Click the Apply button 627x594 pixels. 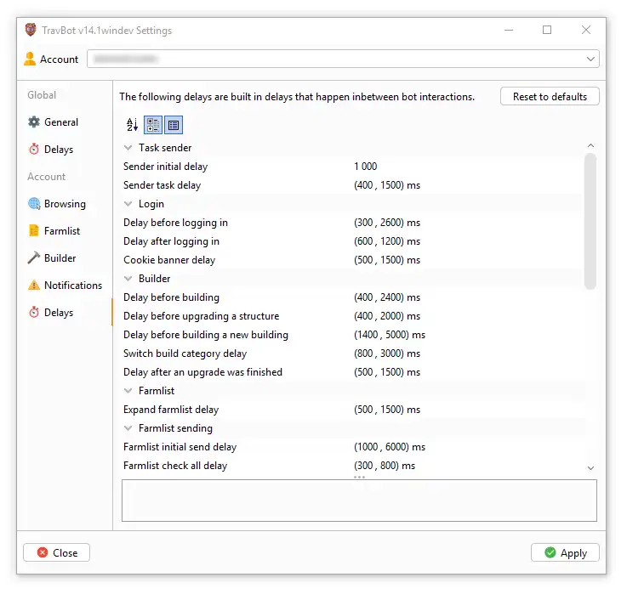click(x=565, y=553)
